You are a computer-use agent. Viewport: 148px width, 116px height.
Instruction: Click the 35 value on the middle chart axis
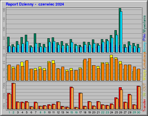coord(4,55)
